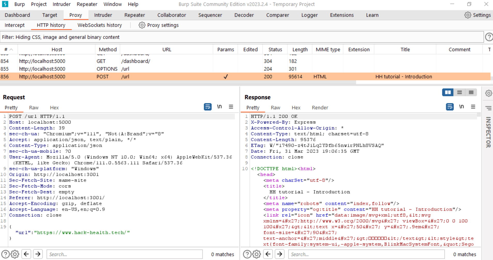Open Response panel options menu

(x=473, y=107)
